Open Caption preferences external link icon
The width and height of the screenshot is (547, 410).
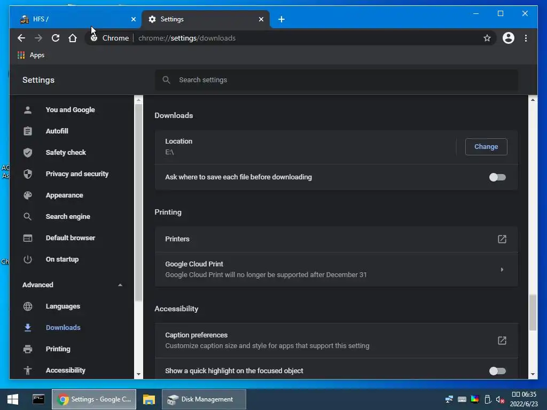point(502,341)
